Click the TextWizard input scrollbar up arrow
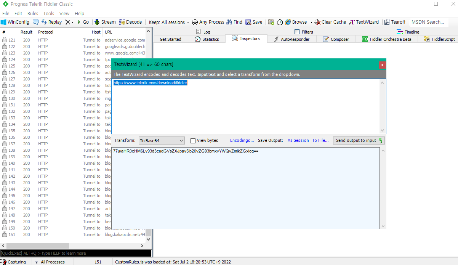This screenshot has width=458, height=265. click(383, 82)
